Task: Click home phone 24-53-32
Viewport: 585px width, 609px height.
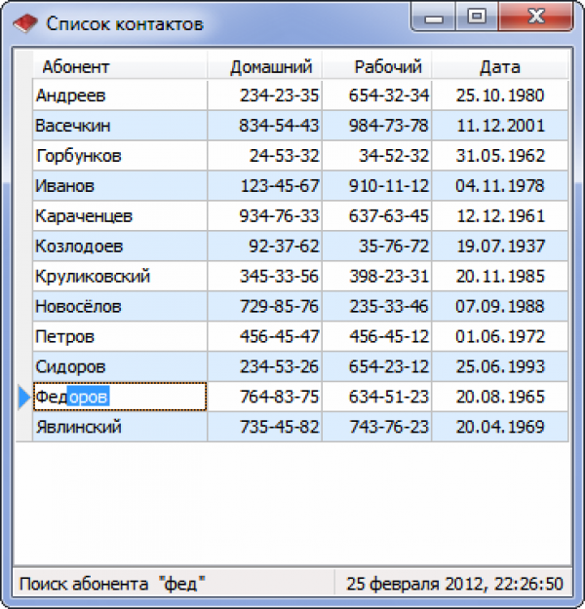Action: coord(264,155)
